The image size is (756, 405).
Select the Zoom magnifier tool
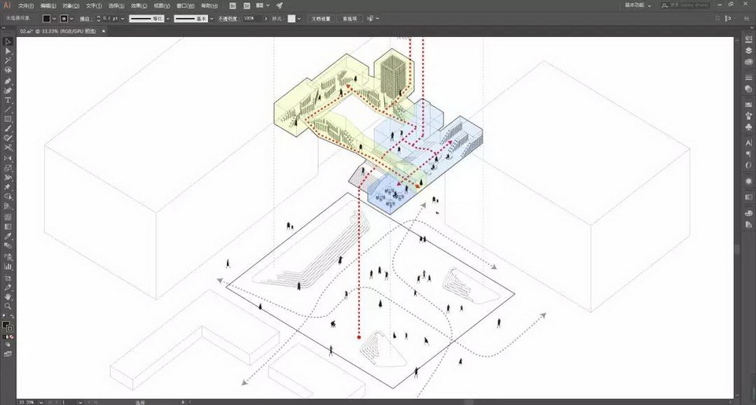tap(8, 306)
